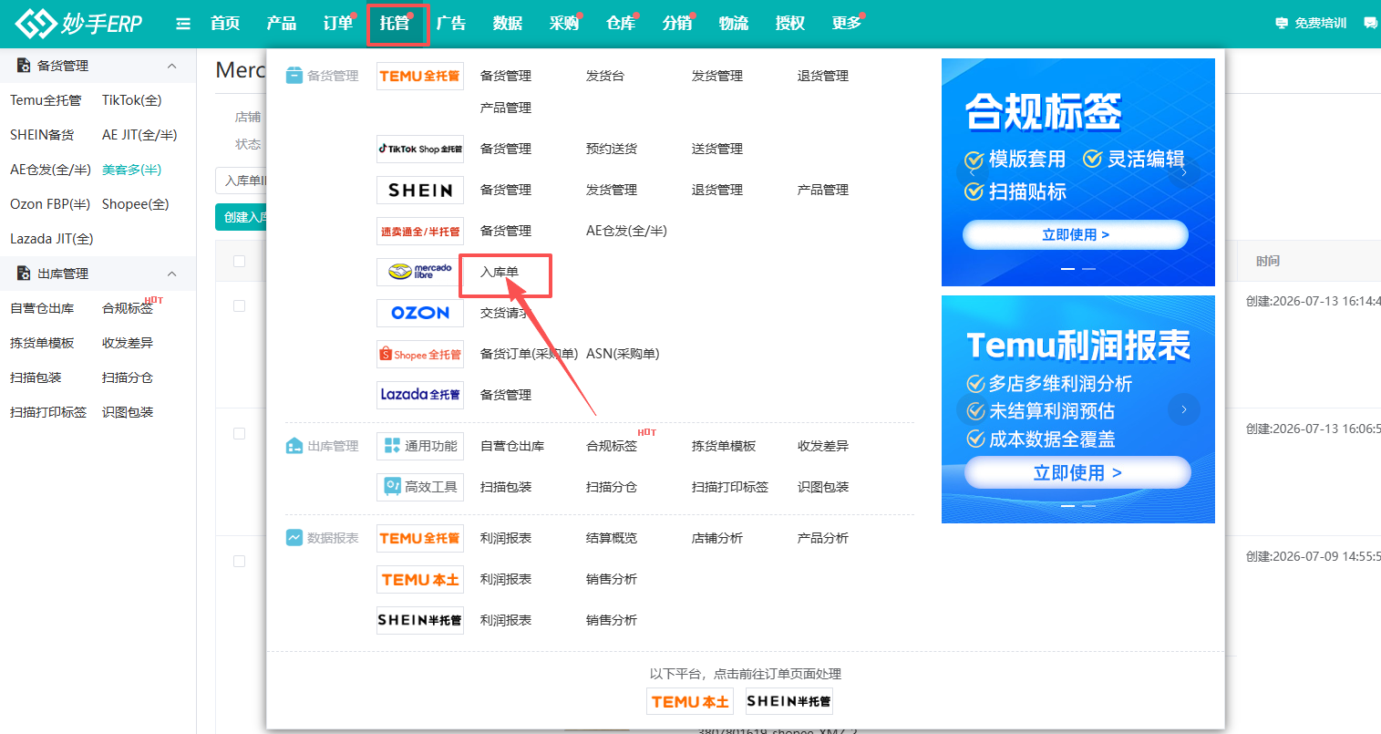
Task: Select Lazada JIT(全) in sidebar
Action: [52, 239]
